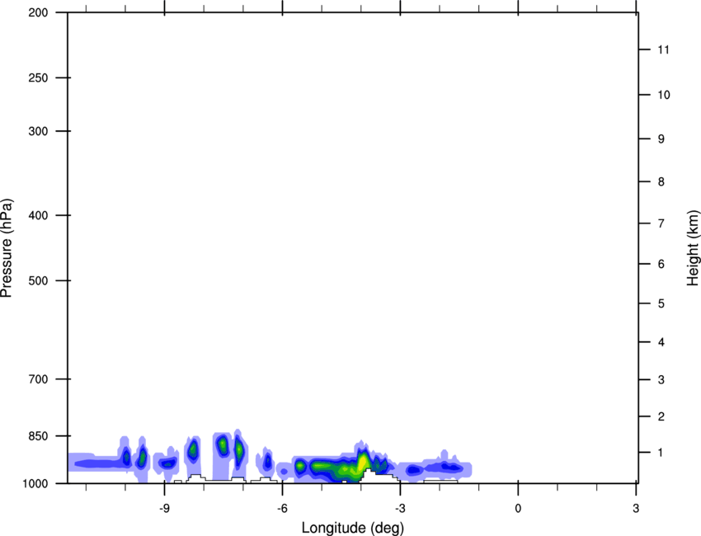Image resolution: width=701 pixels, height=536 pixels.
Task: Click height tick label 8
Action: click(661, 182)
